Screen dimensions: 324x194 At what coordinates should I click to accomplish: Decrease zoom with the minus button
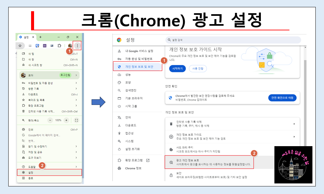[50, 120]
